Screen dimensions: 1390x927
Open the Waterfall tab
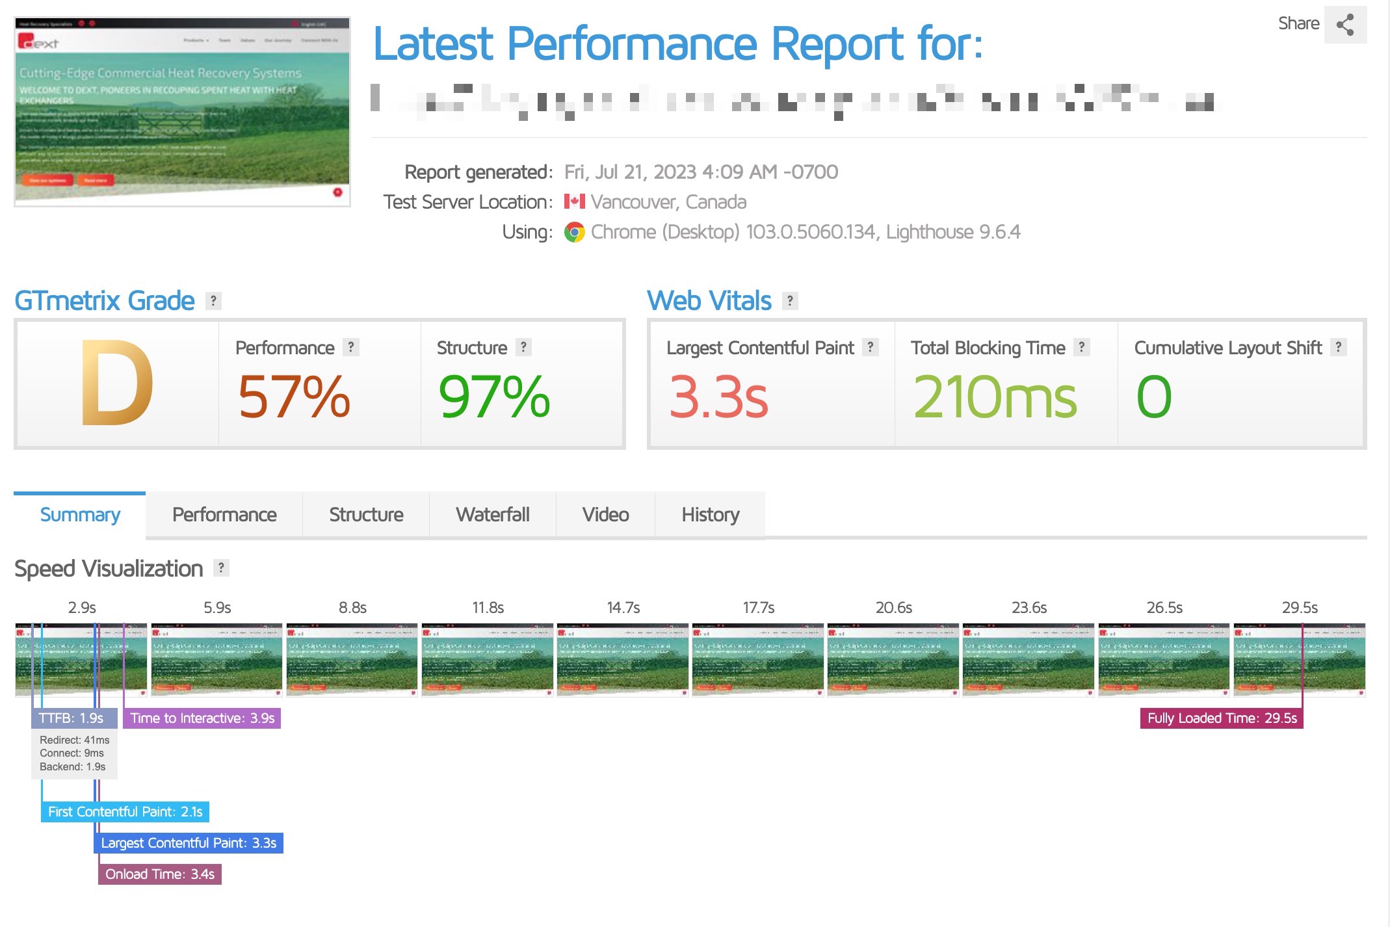[x=492, y=515]
